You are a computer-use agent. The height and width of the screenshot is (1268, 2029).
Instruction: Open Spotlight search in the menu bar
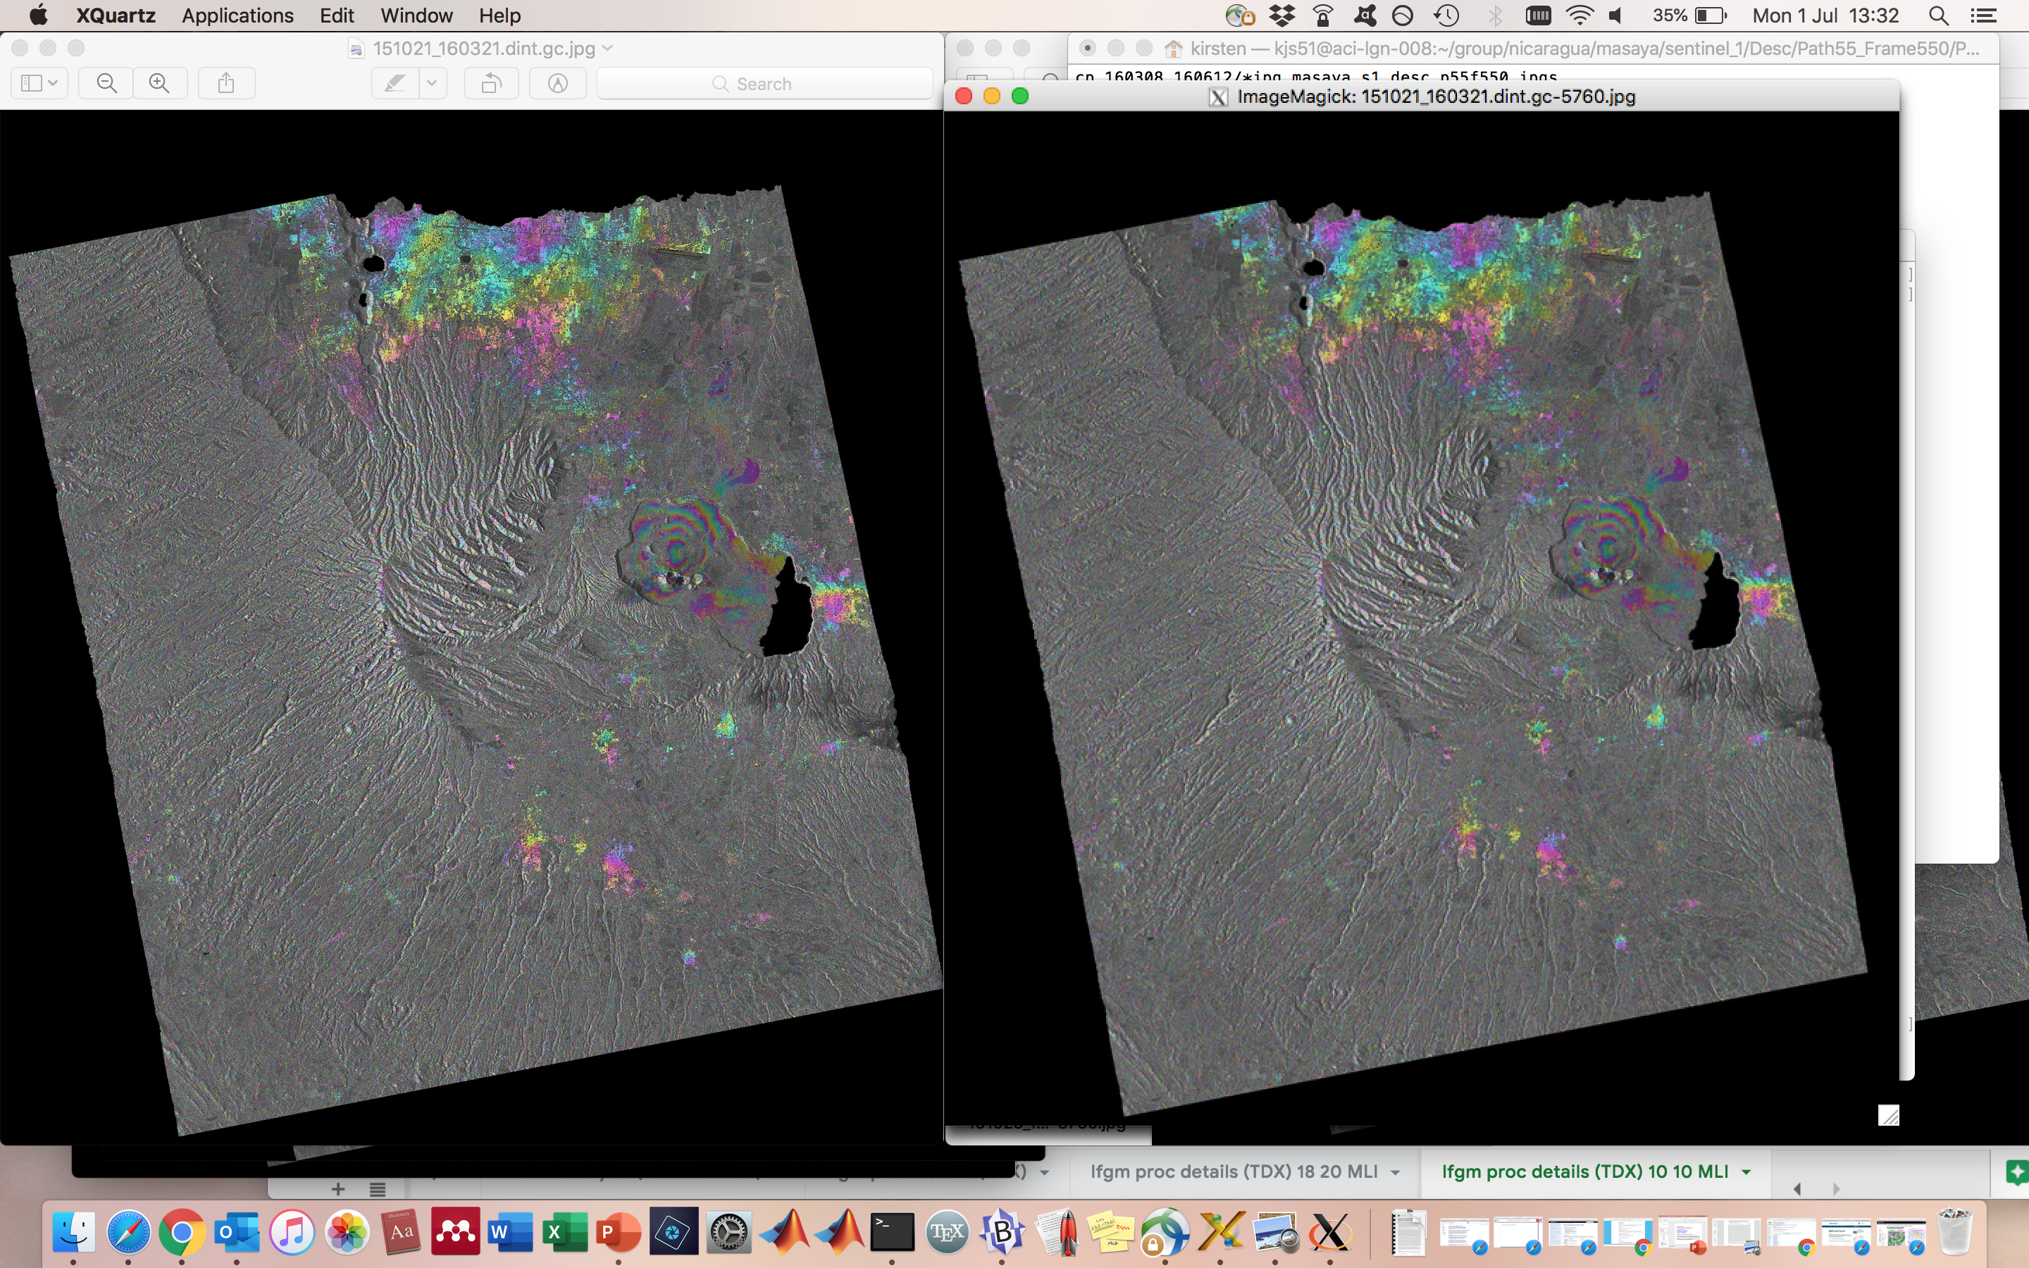pyautogui.click(x=1938, y=16)
